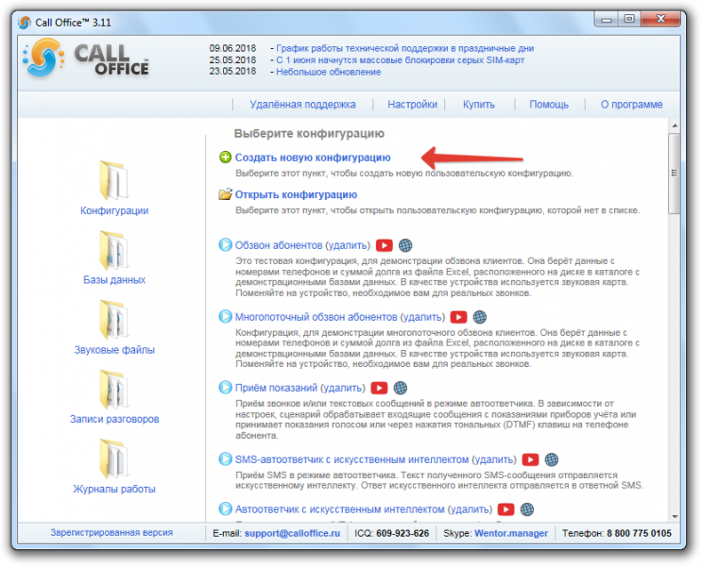Click the globe icon for Обзвон абонентов
This screenshot has height=566, width=702.
pos(405,245)
